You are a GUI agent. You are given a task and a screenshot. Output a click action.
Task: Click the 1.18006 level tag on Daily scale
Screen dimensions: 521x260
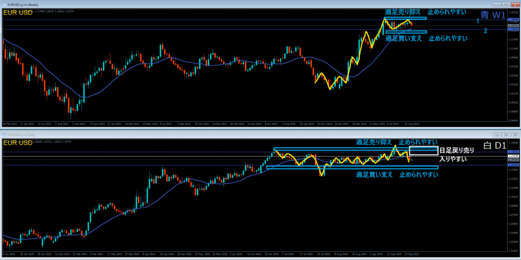[512, 152]
